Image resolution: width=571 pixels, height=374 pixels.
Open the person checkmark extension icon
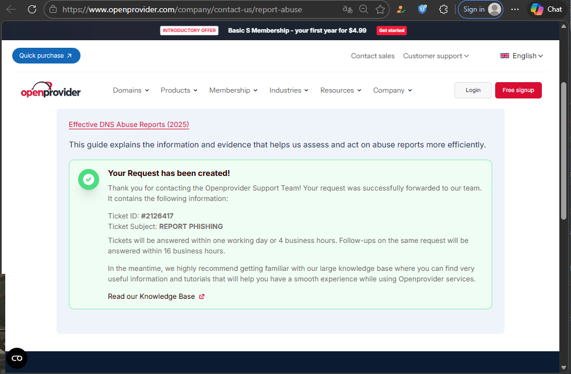coord(401,9)
